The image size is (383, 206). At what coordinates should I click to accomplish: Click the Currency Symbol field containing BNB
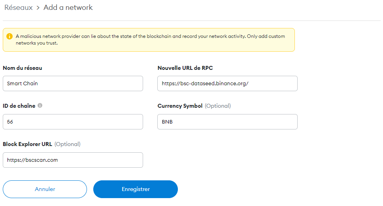227,122
